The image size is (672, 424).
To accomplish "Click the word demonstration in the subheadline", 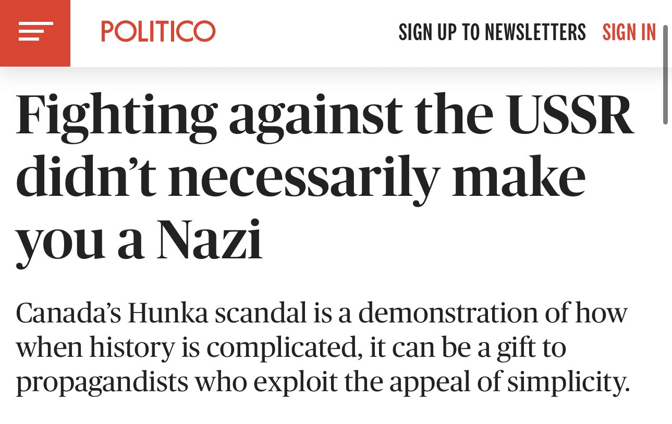I will pos(448,313).
